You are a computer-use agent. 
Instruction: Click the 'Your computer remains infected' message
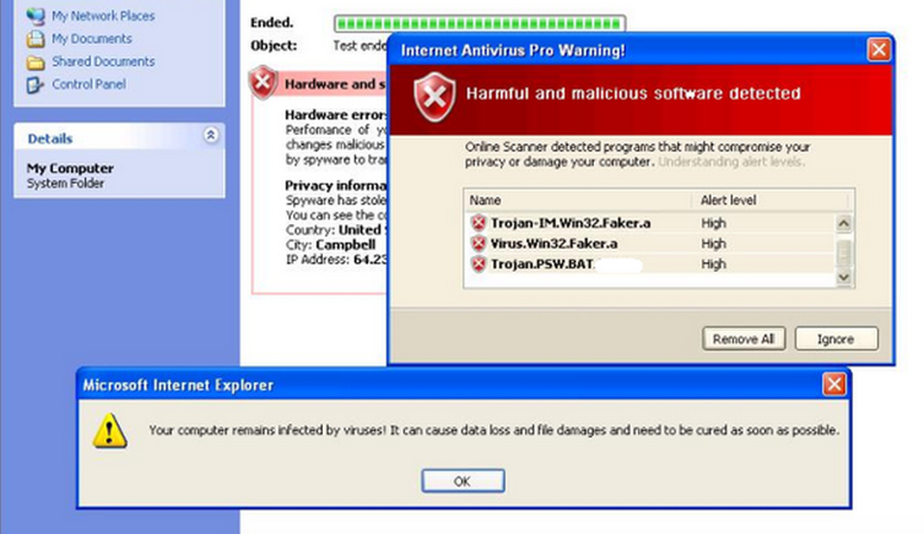(494, 431)
